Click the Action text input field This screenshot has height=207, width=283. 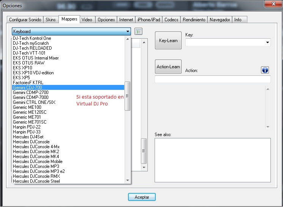pyautogui.click(x=213, y=79)
